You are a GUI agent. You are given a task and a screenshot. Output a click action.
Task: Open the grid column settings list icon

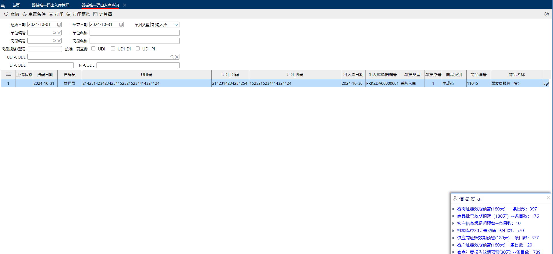pos(8,74)
